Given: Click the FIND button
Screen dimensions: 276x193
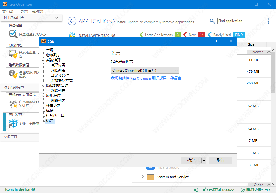Looking at the screenshot, I should pyautogui.click(x=239, y=35).
